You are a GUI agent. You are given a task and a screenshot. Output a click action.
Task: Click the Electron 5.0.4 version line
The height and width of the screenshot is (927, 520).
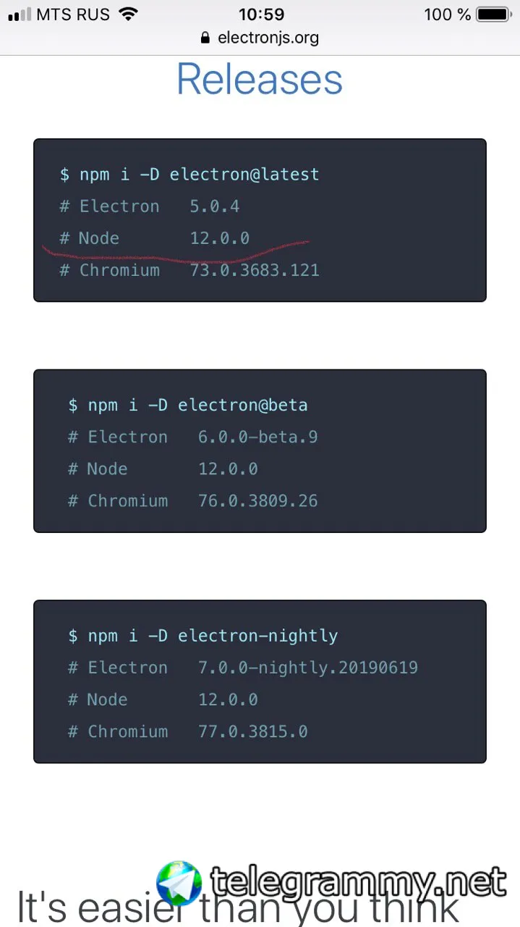[149, 206]
